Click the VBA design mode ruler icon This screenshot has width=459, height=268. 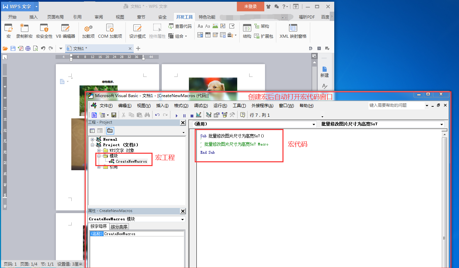[x=198, y=115]
